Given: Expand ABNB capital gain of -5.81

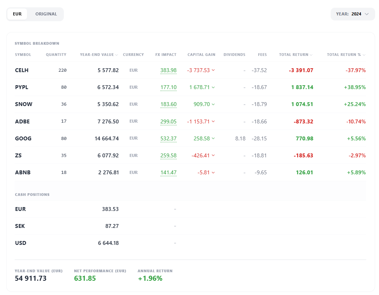Looking at the screenshot, I should (213, 172).
